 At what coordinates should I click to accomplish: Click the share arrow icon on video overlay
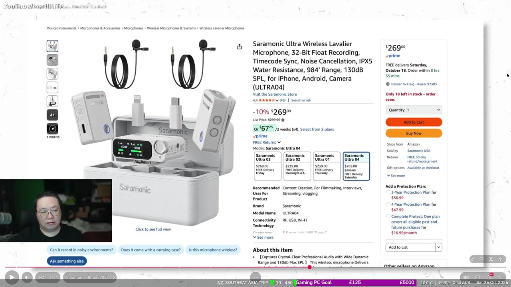[x=500, y=259]
